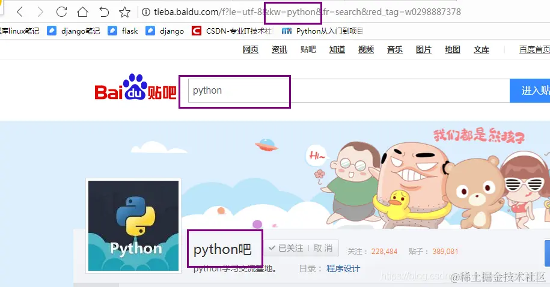550x287 pixels.
Task: Open the Python bar avatar image
Action: tap(133, 226)
